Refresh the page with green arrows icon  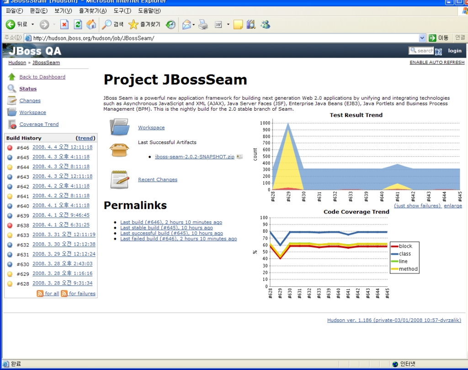pos(78,25)
